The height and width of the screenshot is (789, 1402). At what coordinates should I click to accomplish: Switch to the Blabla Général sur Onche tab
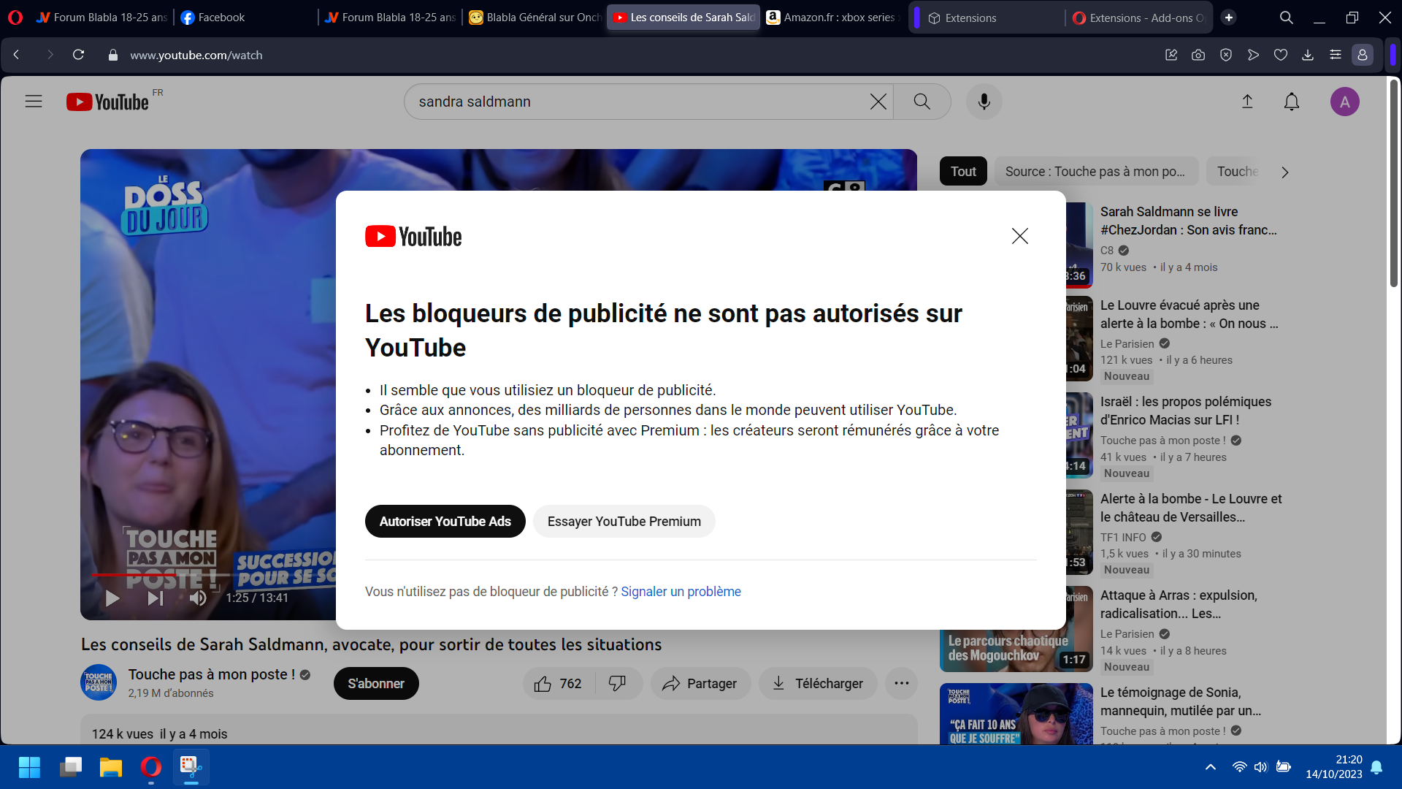[535, 18]
